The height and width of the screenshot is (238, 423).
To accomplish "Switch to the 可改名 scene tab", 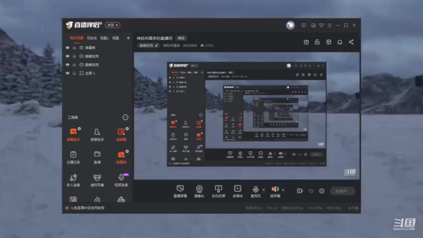I will (91, 38).
